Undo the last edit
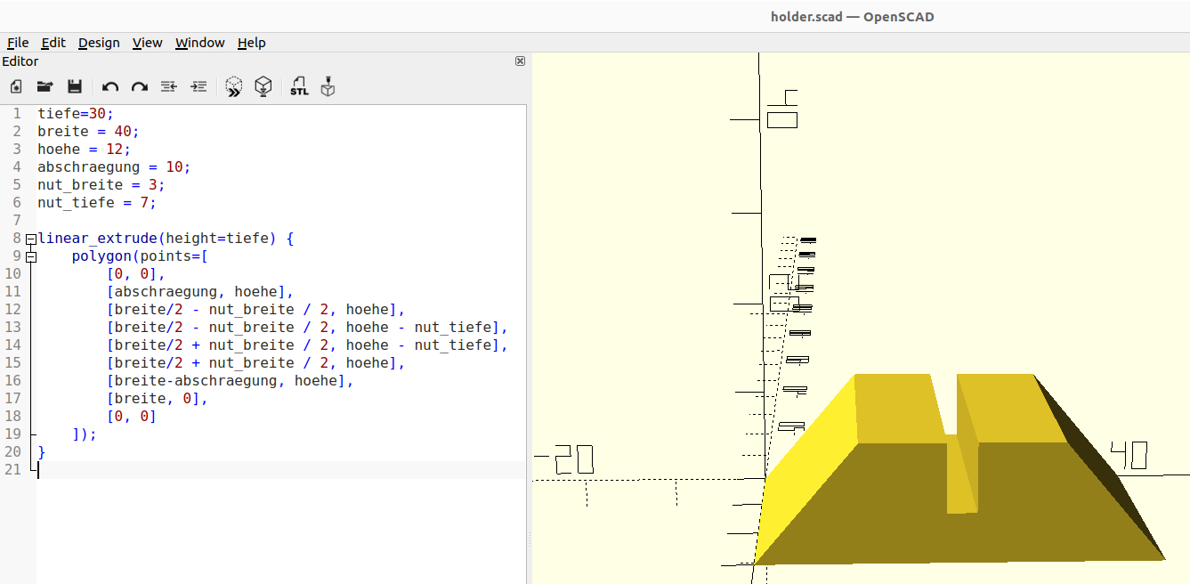Screen dimensions: 1190x584 tap(110, 86)
